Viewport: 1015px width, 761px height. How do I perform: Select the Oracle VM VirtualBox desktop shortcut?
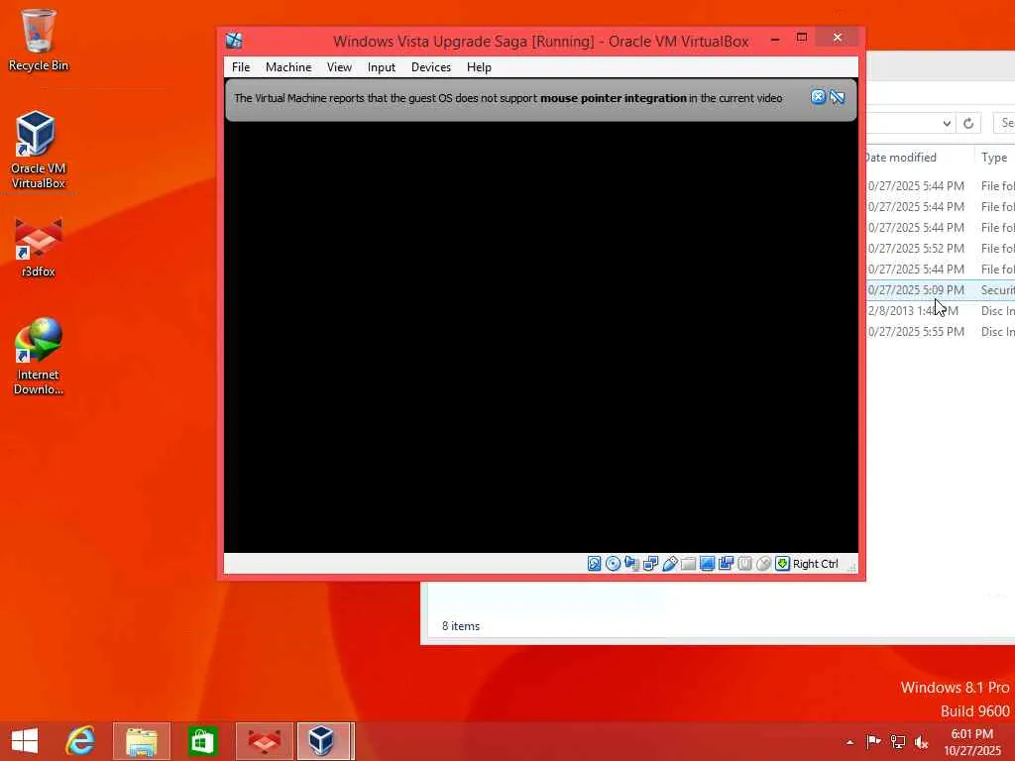click(39, 151)
